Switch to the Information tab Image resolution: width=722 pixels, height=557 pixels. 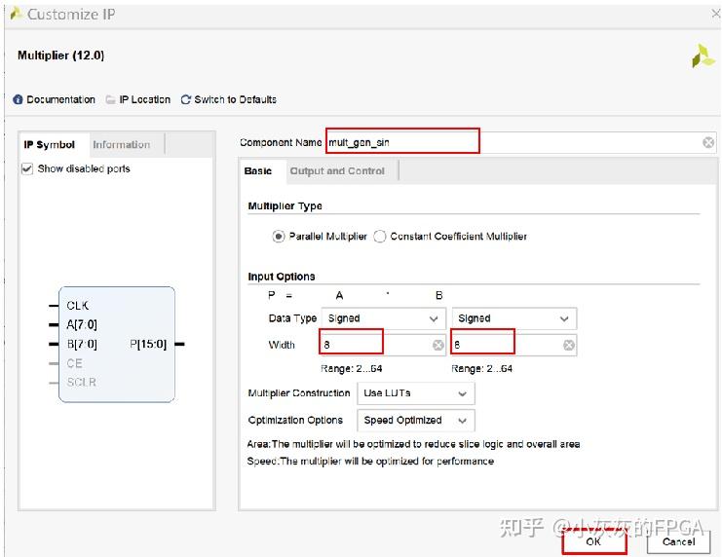(x=121, y=145)
